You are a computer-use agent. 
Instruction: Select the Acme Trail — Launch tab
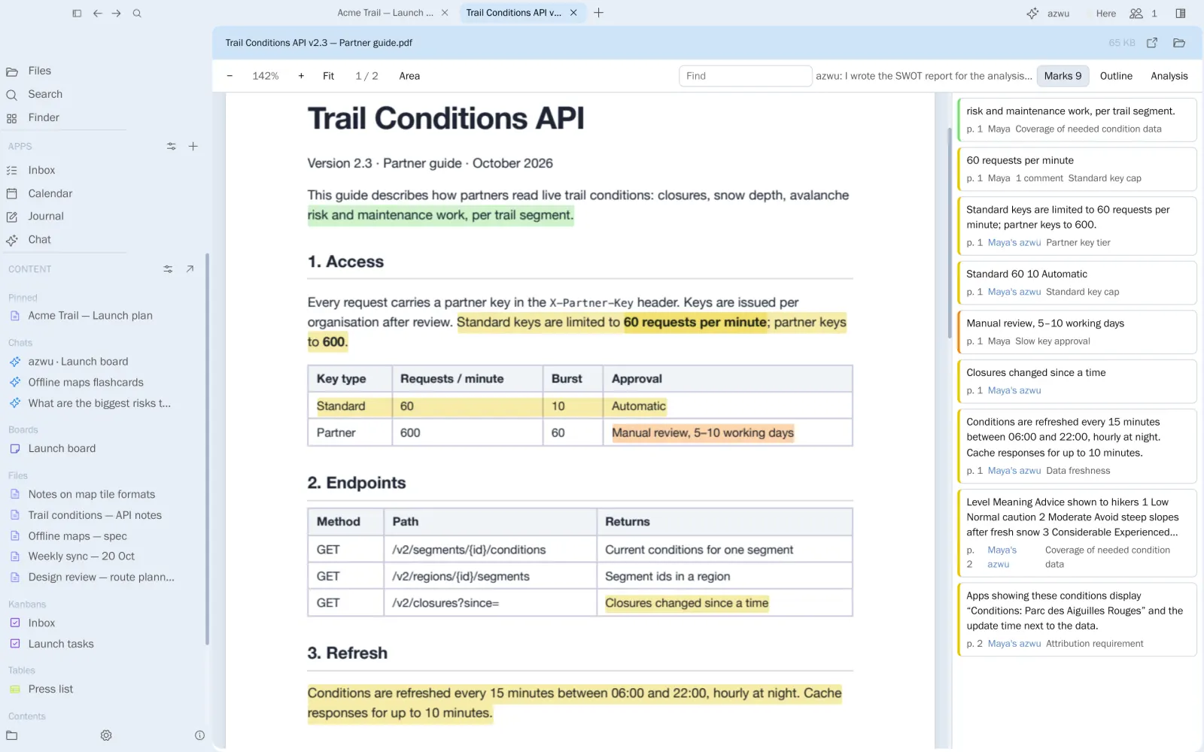tap(386, 13)
